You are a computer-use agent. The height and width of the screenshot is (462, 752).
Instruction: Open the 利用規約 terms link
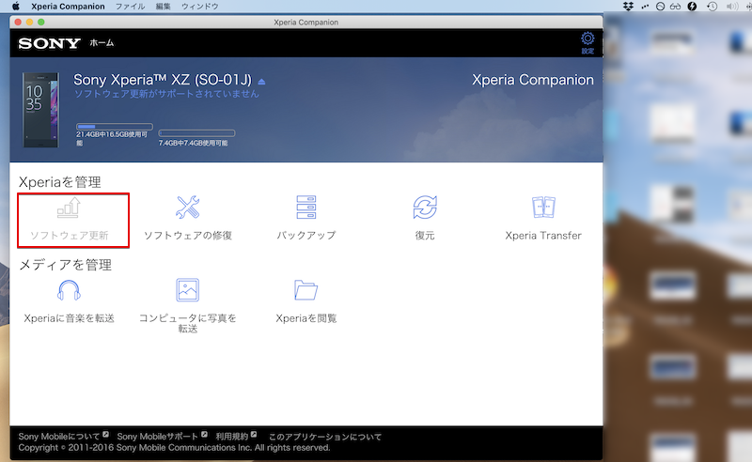tap(231, 437)
